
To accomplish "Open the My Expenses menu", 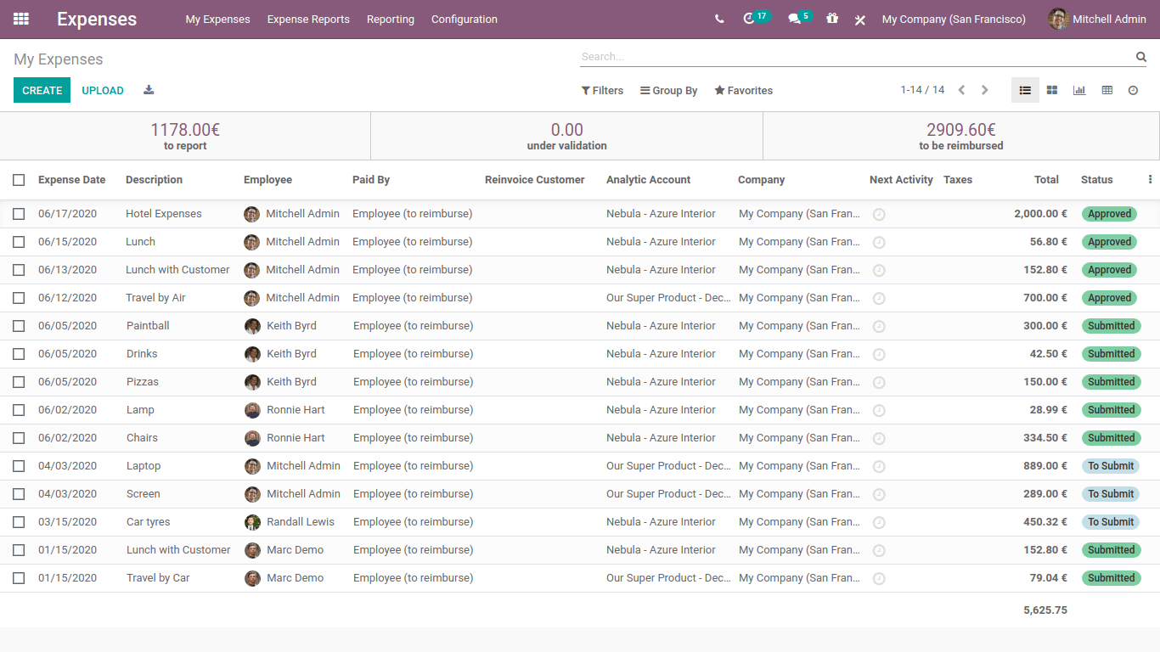I will tap(218, 19).
